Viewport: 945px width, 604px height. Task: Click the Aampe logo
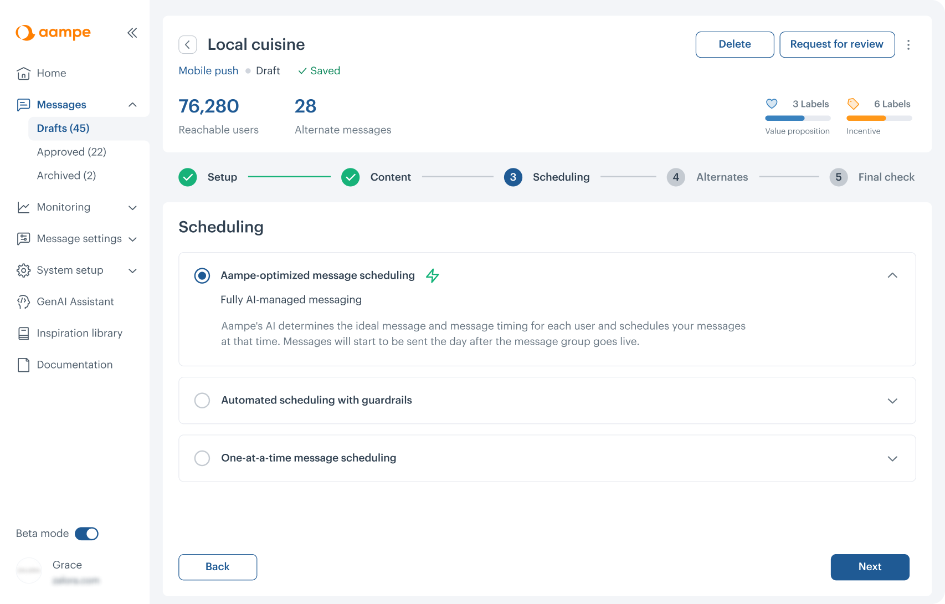point(53,33)
